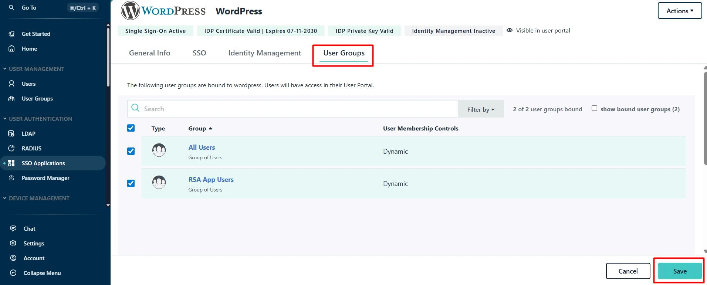Click '2 of 2 user groups bound' text
This screenshot has width=707, height=285.
pyautogui.click(x=547, y=109)
